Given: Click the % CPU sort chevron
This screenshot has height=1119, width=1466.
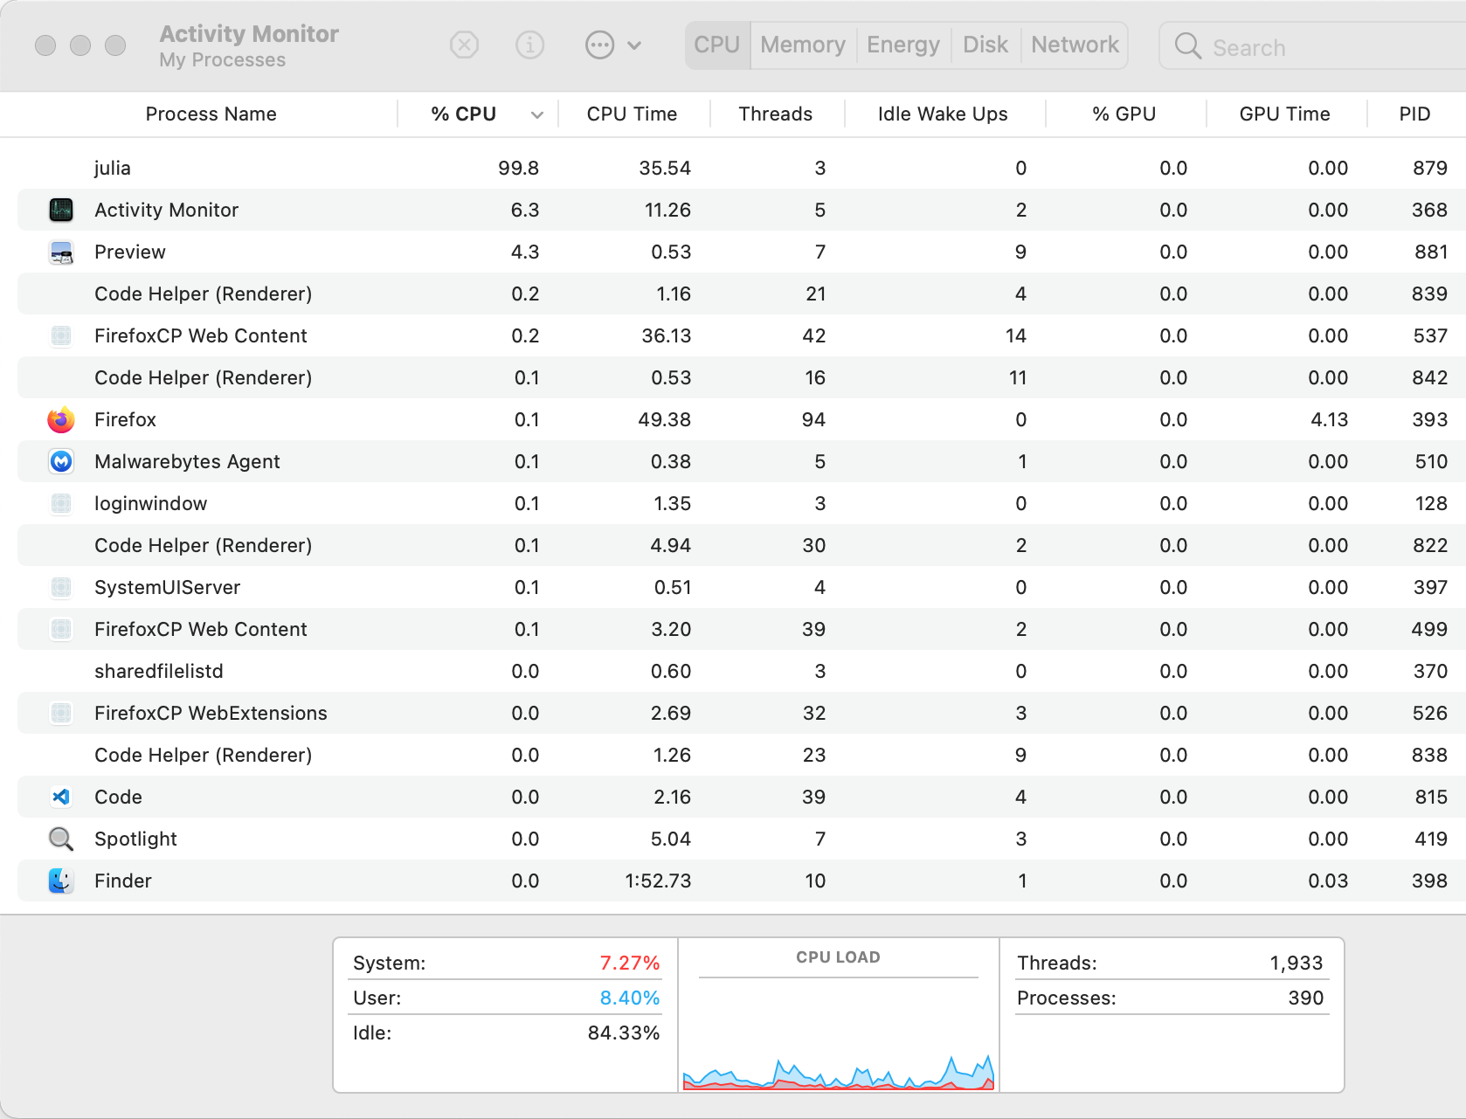Looking at the screenshot, I should pos(536,114).
